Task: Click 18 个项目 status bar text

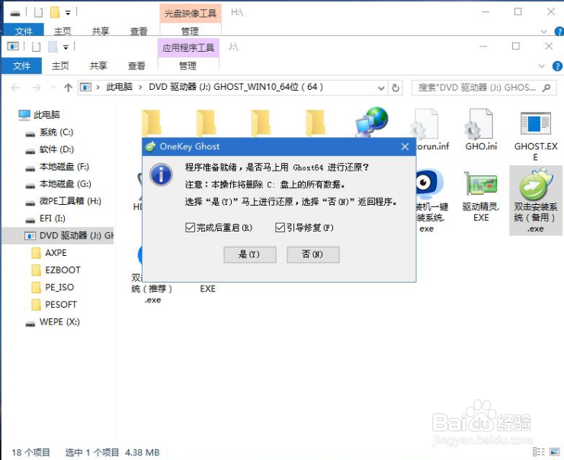Action: pyautogui.click(x=31, y=452)
